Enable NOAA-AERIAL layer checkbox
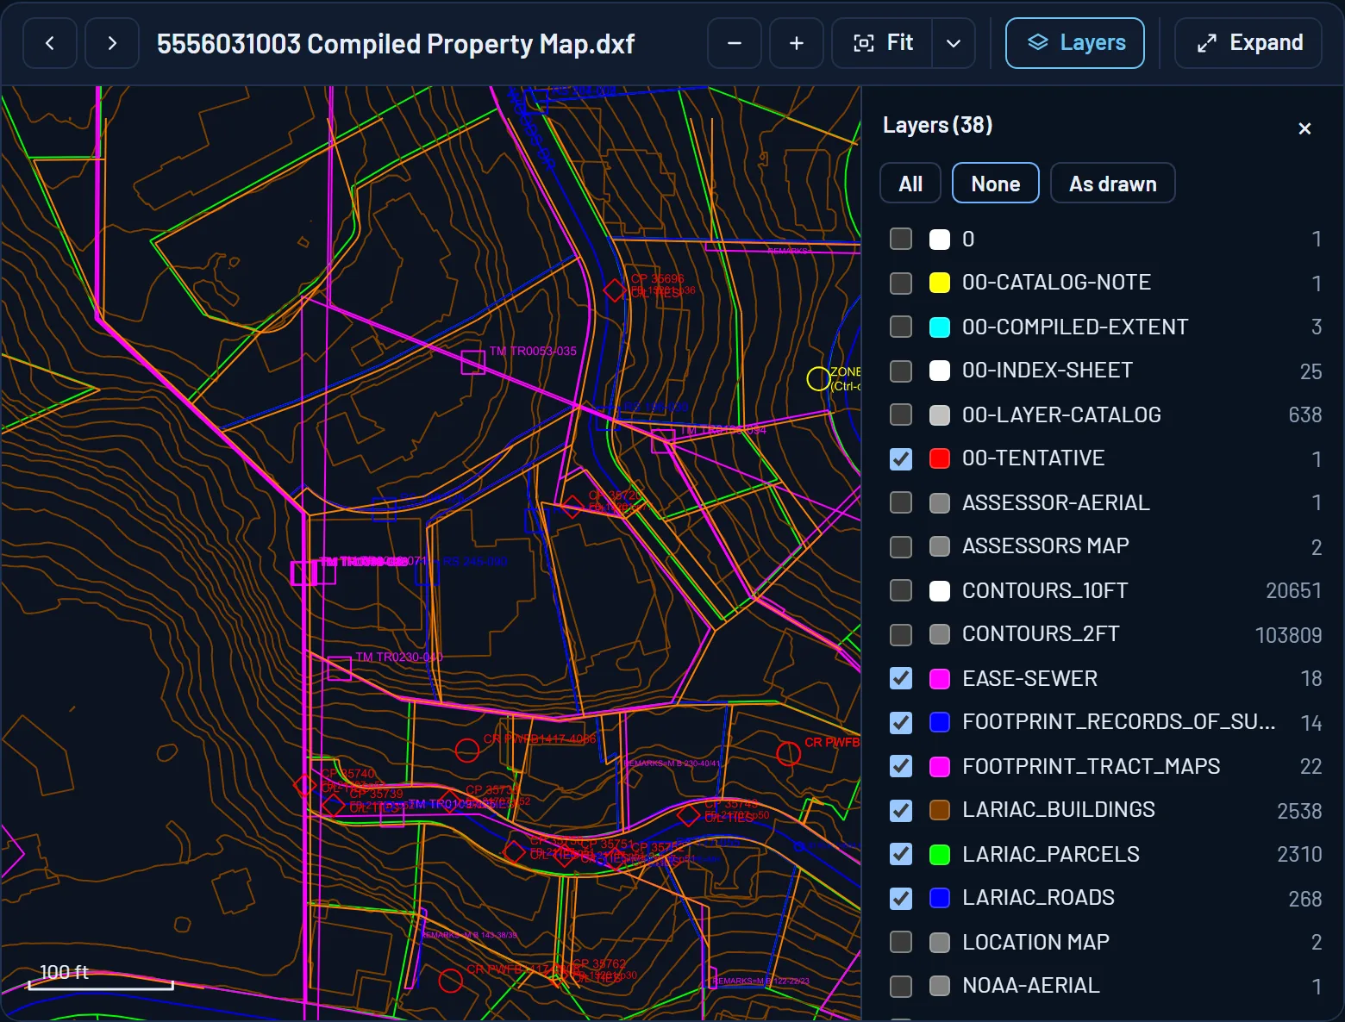The width and height of the screenshot is (1345, 1022). point(901,986)
